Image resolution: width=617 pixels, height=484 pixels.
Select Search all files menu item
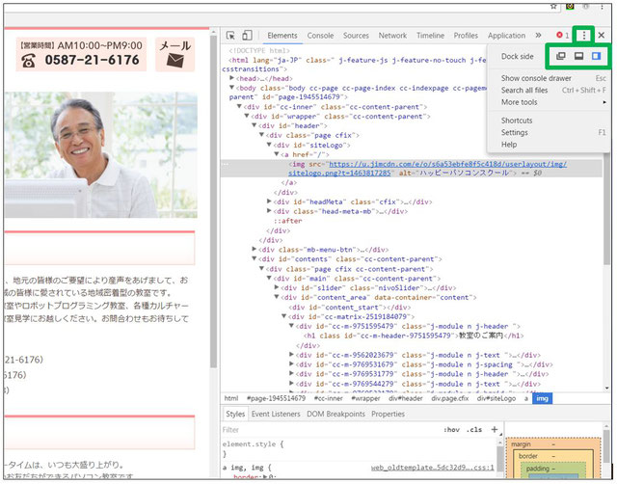pyautogui.click(x=549, y=90)
